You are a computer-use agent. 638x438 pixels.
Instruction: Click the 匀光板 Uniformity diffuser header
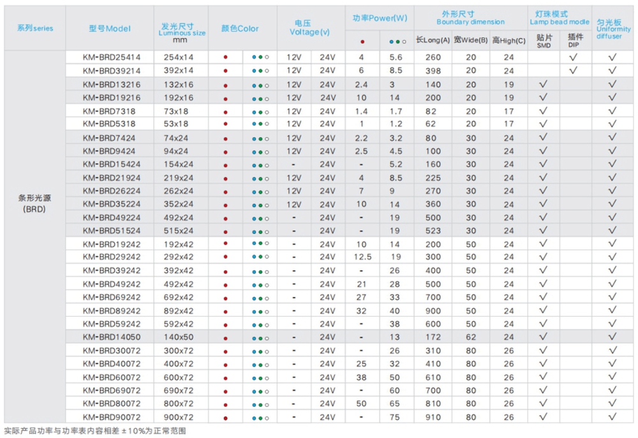pyautogui.click(x=612, y=29)
